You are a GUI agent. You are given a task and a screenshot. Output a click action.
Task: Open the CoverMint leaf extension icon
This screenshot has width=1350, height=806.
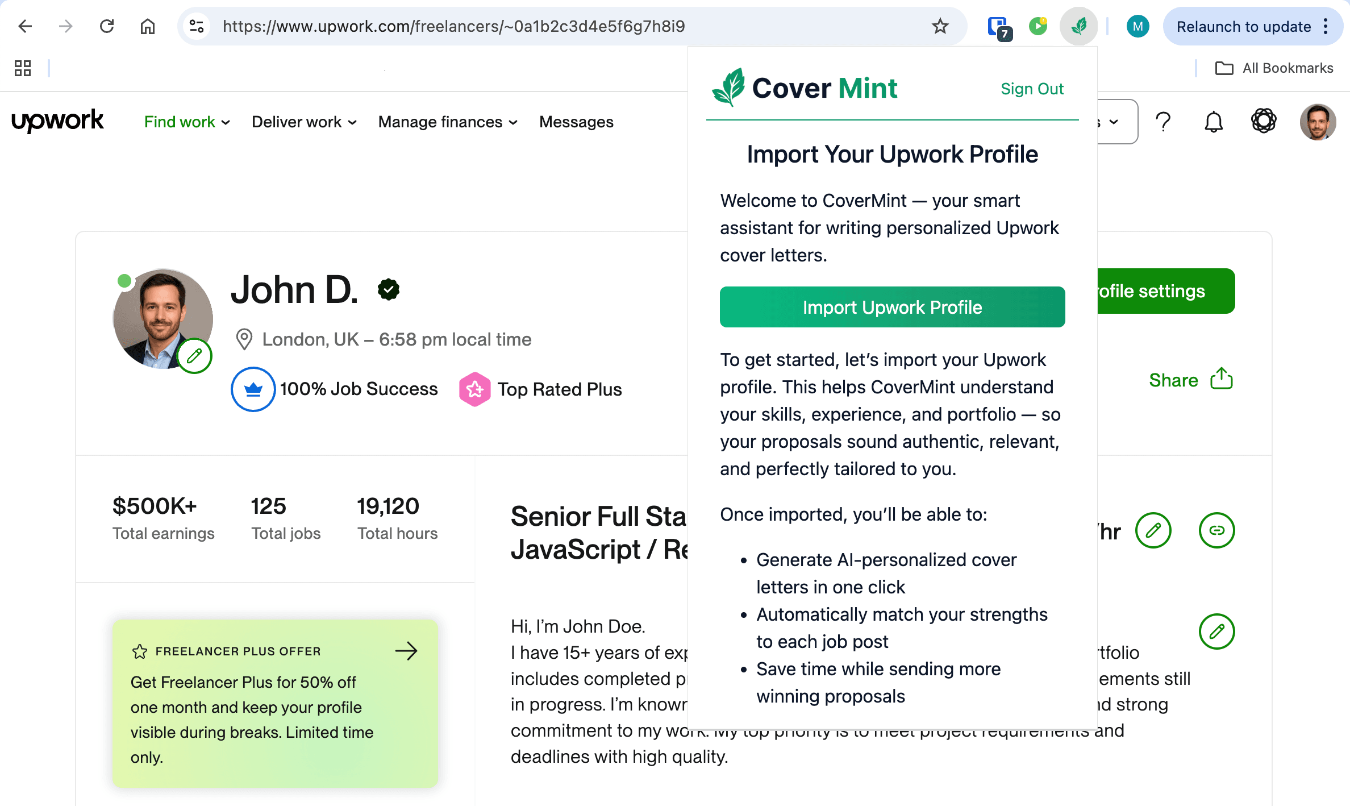coord(1078,26)
